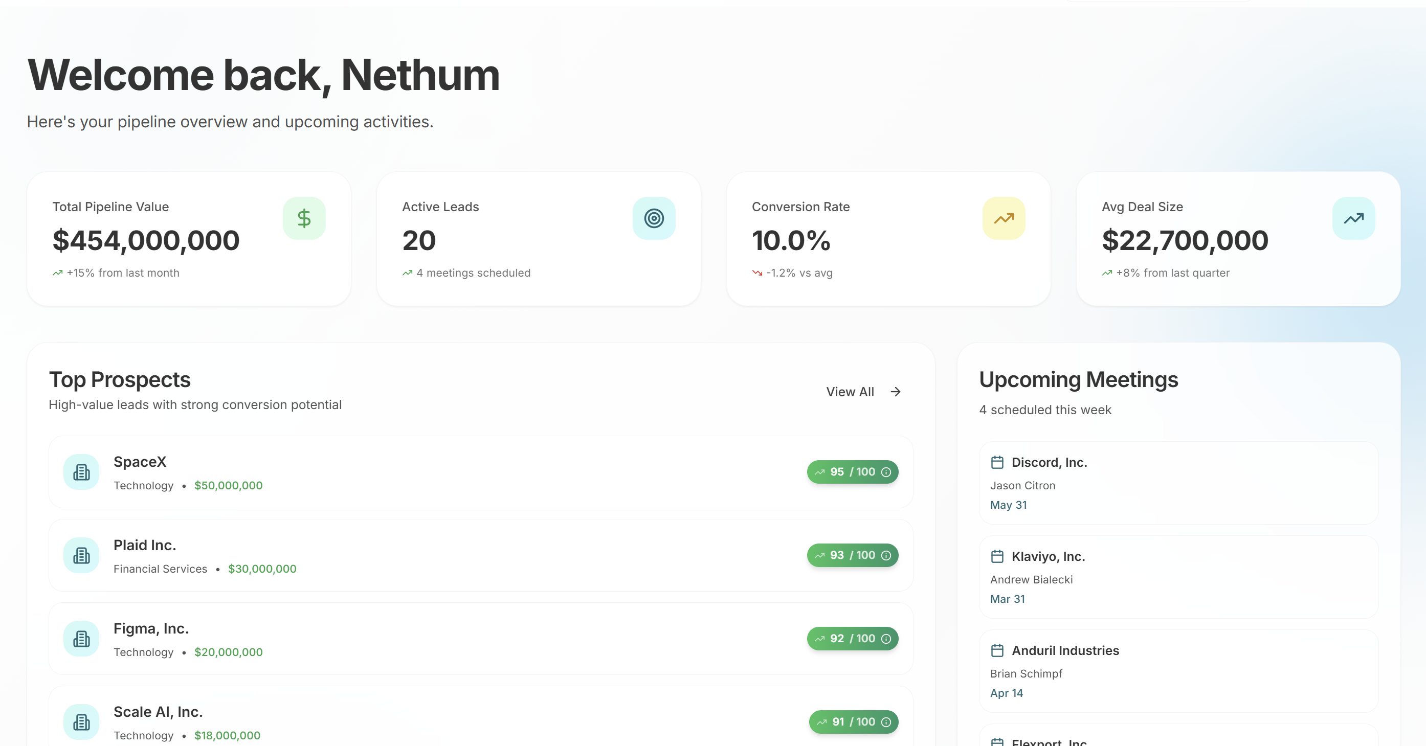
Task: Open the Klaviyo, Inc. meeting card
Action: point(1178,577)
